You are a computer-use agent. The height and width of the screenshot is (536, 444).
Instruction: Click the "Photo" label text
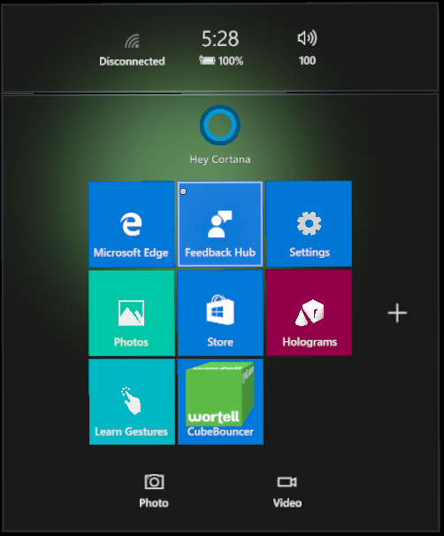point(154,503)
